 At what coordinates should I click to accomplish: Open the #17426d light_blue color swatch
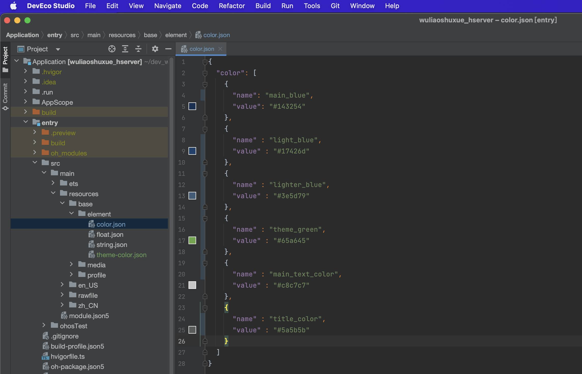(192, 151)
